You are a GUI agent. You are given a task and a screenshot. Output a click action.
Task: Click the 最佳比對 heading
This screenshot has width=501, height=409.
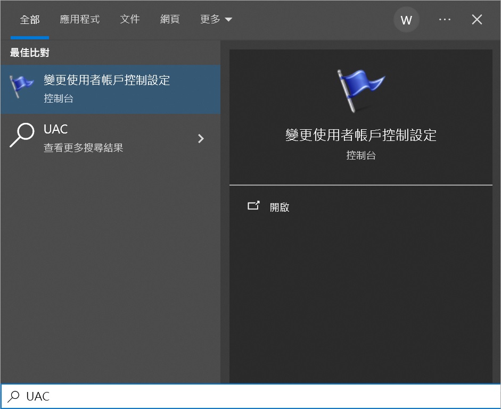tap(29, 53)
